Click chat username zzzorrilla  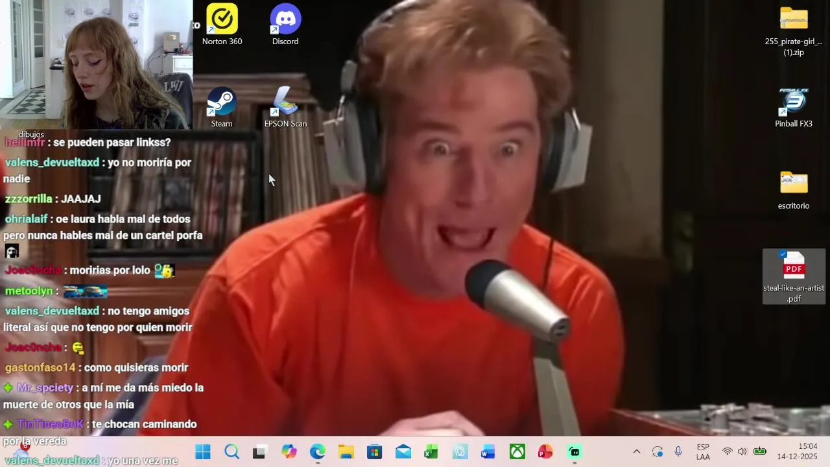[29, 198]
